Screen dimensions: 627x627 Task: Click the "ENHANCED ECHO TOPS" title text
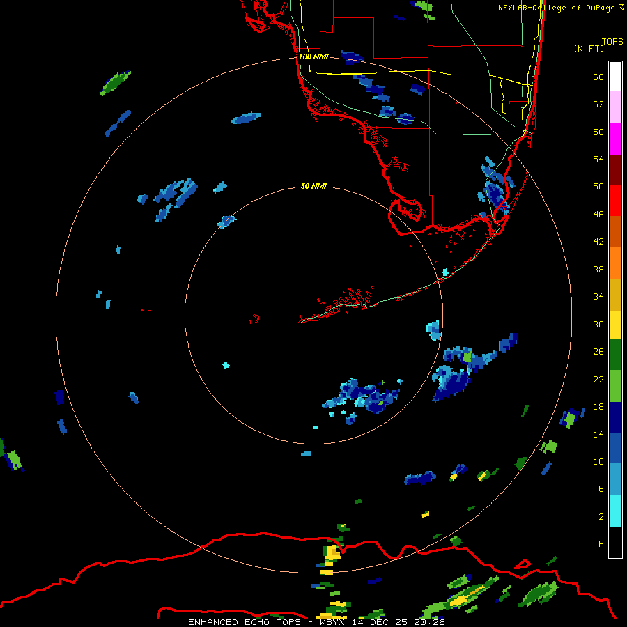245,622
